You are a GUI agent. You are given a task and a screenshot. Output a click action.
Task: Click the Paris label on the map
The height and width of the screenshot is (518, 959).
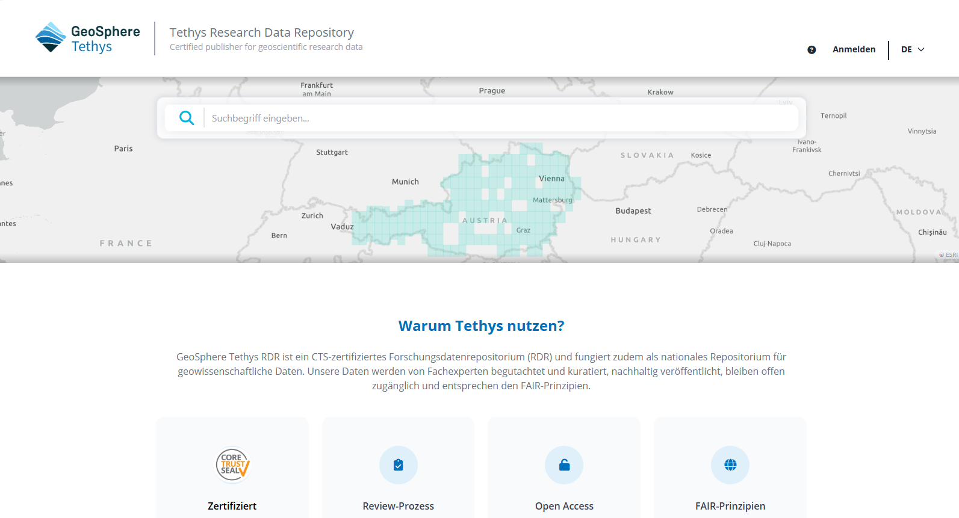[123, 149]
